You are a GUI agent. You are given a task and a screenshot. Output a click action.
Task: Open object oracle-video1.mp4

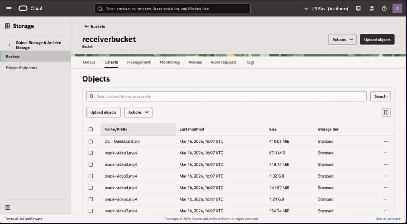121,153
